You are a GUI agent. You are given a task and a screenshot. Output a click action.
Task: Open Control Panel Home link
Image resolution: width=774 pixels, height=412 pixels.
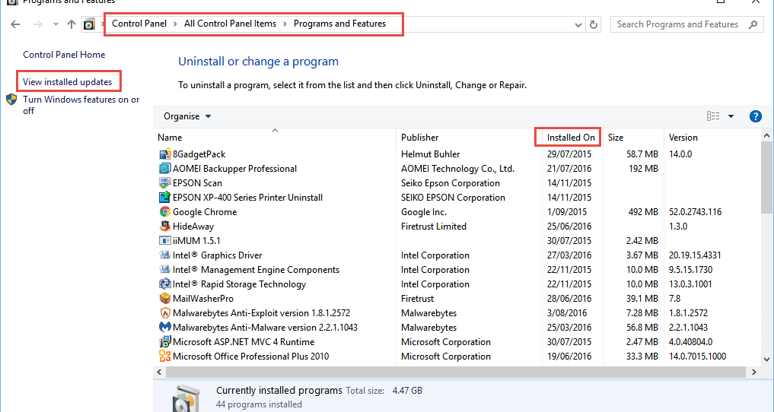pyautogui.click(x=64, y=55)
